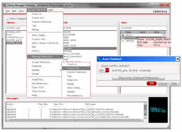Select Merge in Design Manager menu
182x132 pixels.
(36, 30)
